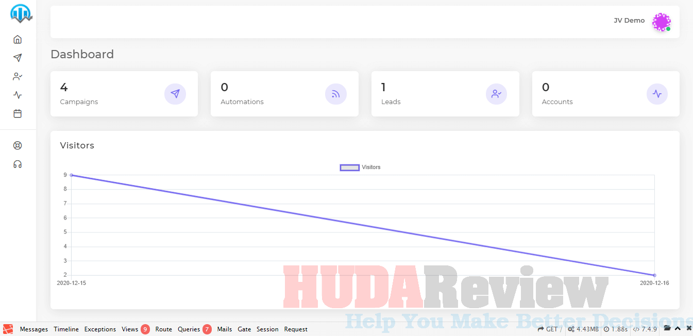Open the Views debugbar tab
This screenshot has height=336, width=693.
[136, 329]
